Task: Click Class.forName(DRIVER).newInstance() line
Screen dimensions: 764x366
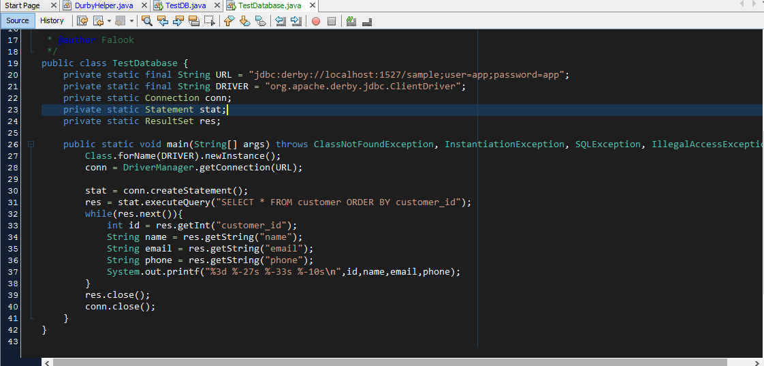Action: pos(182,156)
